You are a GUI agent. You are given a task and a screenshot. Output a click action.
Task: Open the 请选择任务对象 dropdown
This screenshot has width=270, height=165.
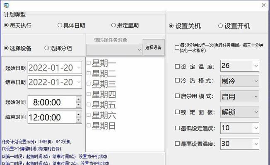coord(114,49)
